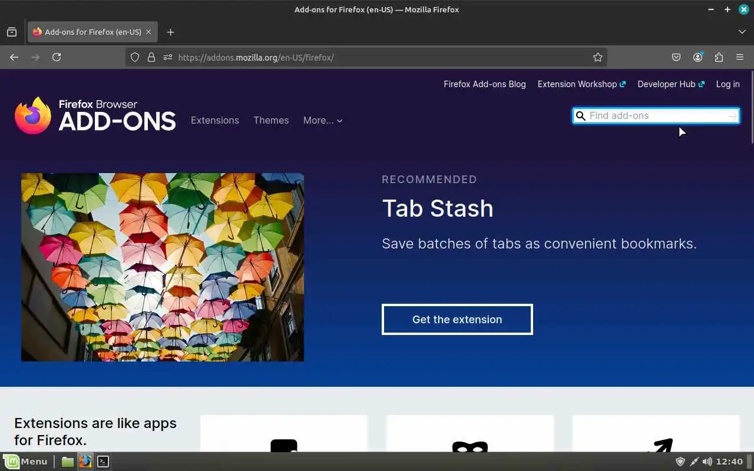Image resolution: width=754 pixels, height=471 pixels.
Task: Open the Extensions puzzle icon
Action: [x=719, y=57]
